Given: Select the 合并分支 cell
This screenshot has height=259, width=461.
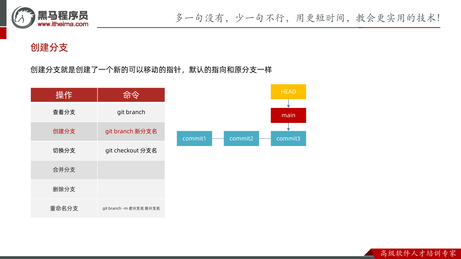Looking at the screenshot, I should coord(64,170).
